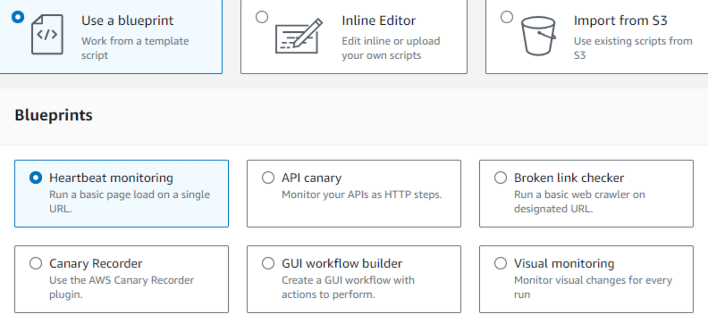Click the blueprint code file icon
The width and height of the screenshot is (708, 331).
[x=47, y=34]
